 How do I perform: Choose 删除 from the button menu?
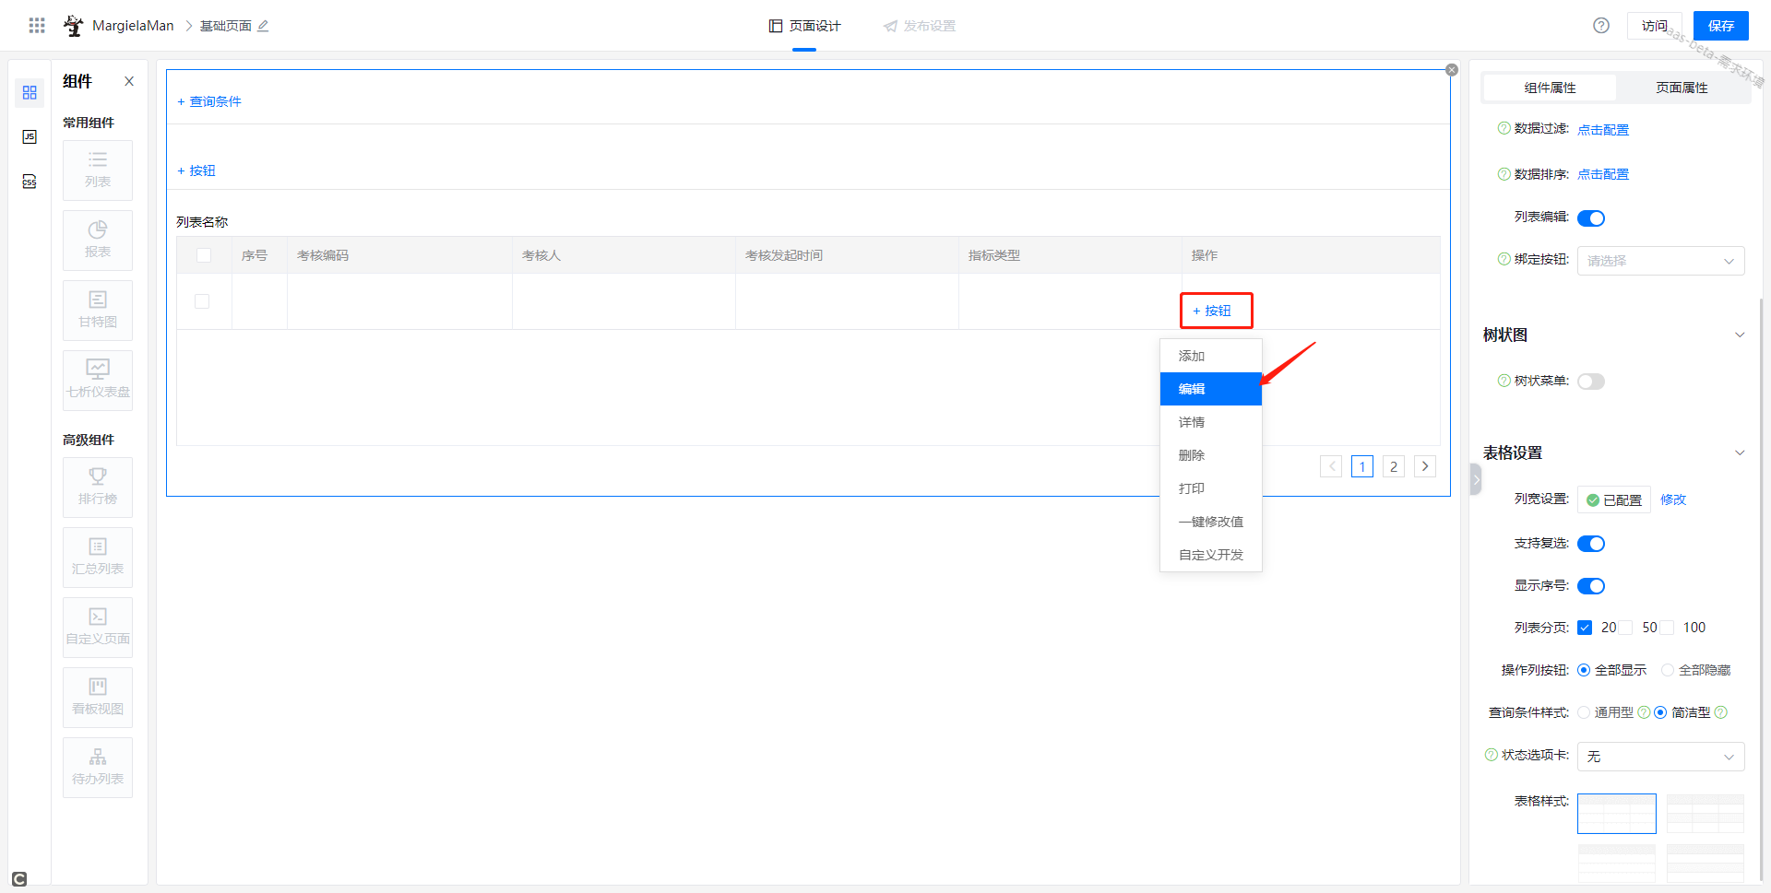(x=1211, y=455)
